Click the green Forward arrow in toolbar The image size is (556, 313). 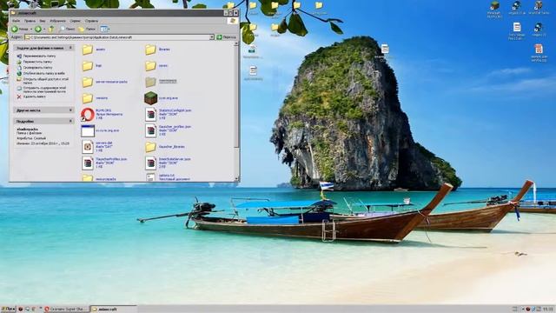38,29
